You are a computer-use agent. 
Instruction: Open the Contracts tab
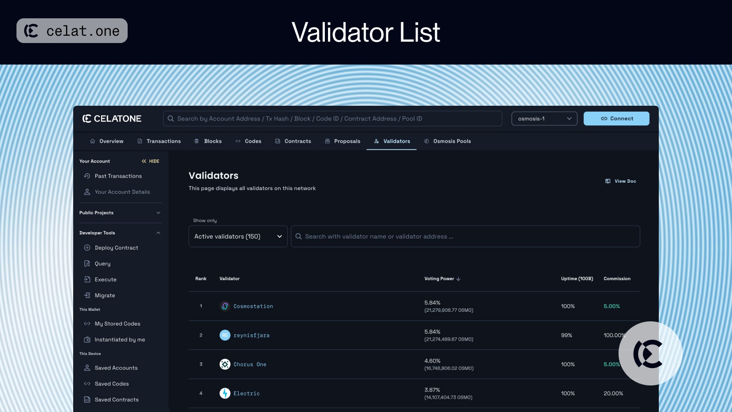click(x=293, y=141)
